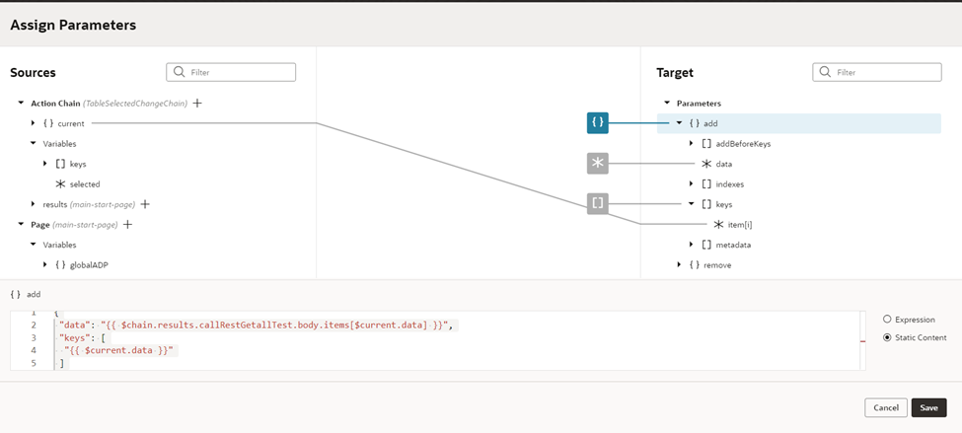This screenshot has width=962, height=433.
Task: Click the gray array mapping icon for keys
Action: (597, 203)
